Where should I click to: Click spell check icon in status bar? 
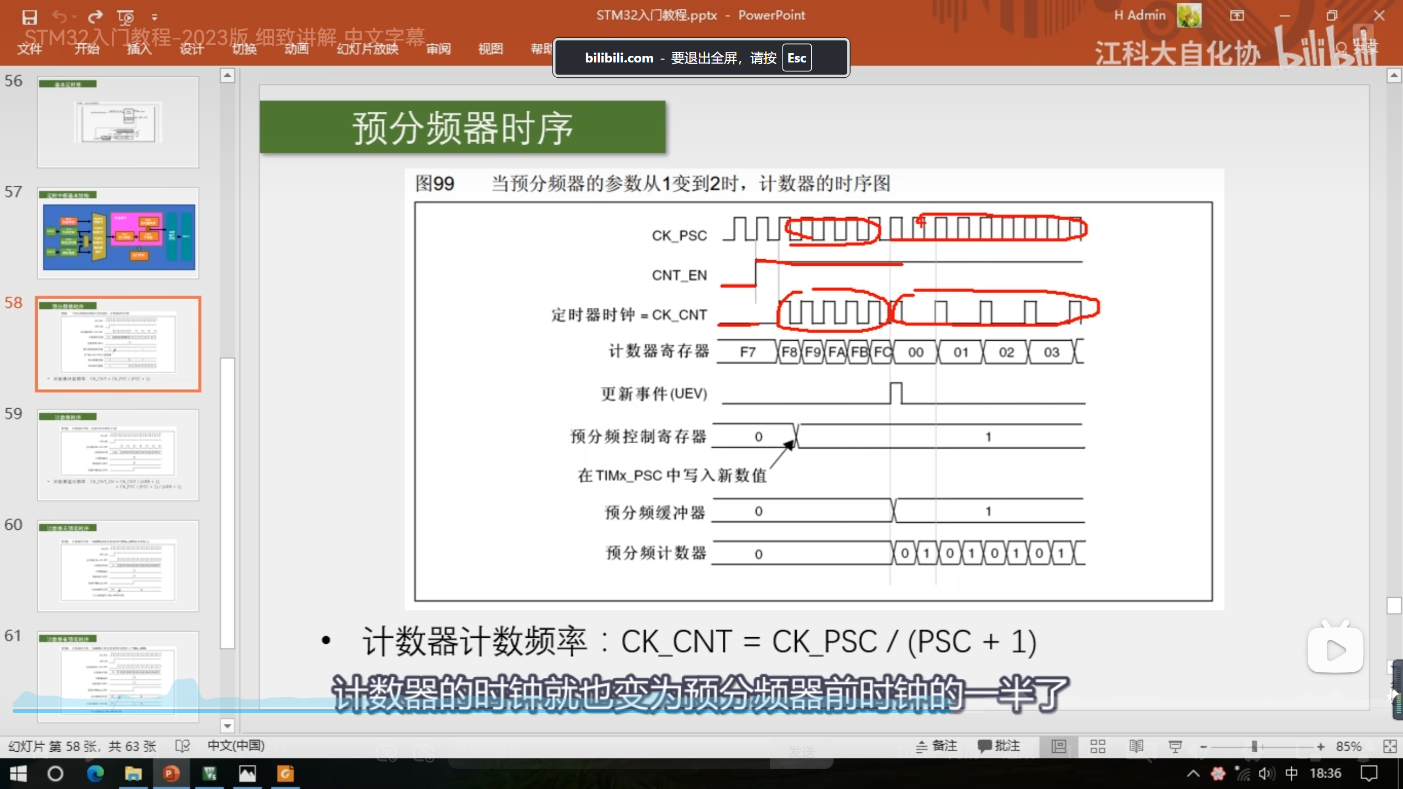182,746
